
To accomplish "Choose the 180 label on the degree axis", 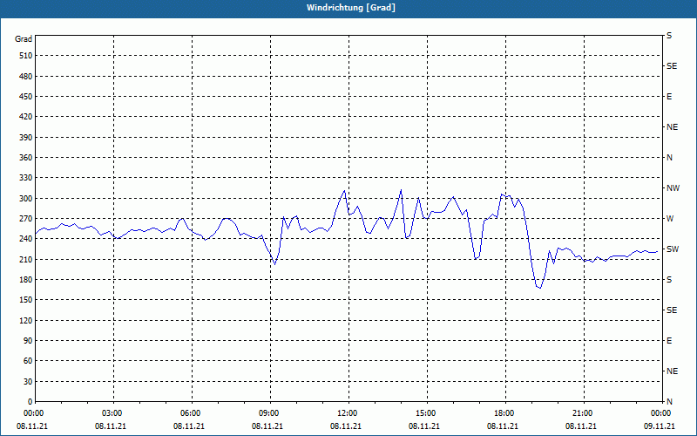I will 25,280.
